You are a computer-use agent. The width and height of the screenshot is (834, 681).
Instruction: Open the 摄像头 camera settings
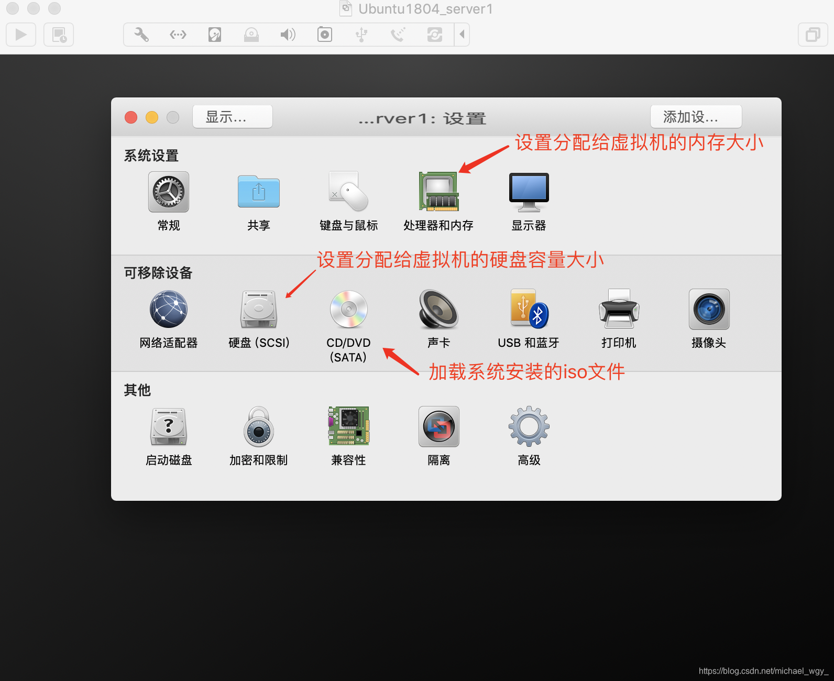coord(709,319)
